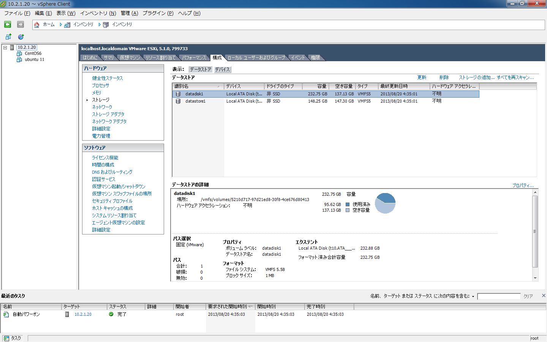Screen dimensions: 547x342
Task: Open セキュリティ プロファイル settings
Action: pyautogui.click(x=112, y=201)
